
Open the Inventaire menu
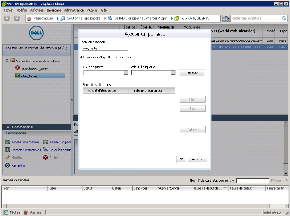[x=54, y=10]
